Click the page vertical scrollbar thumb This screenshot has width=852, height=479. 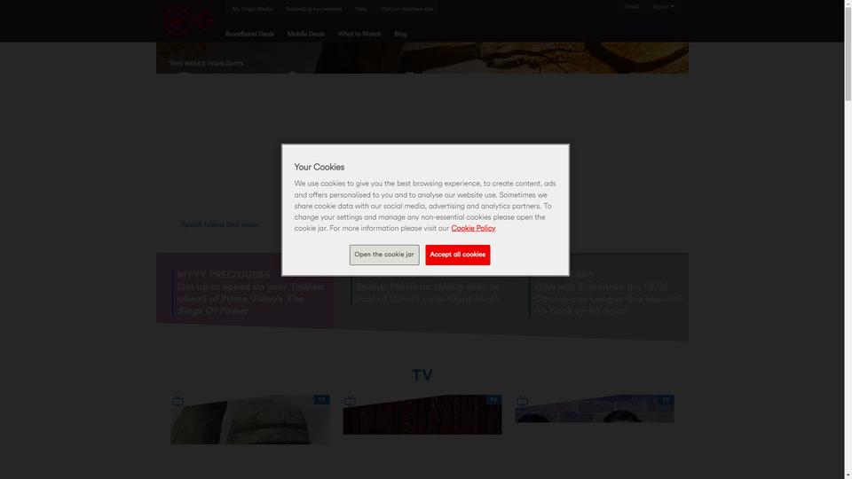click(x=848, y=54)
